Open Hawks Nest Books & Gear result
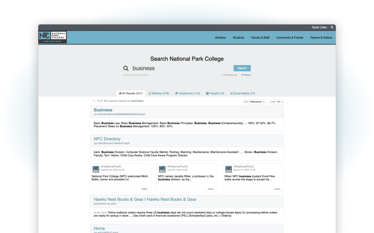 point(145,199)
